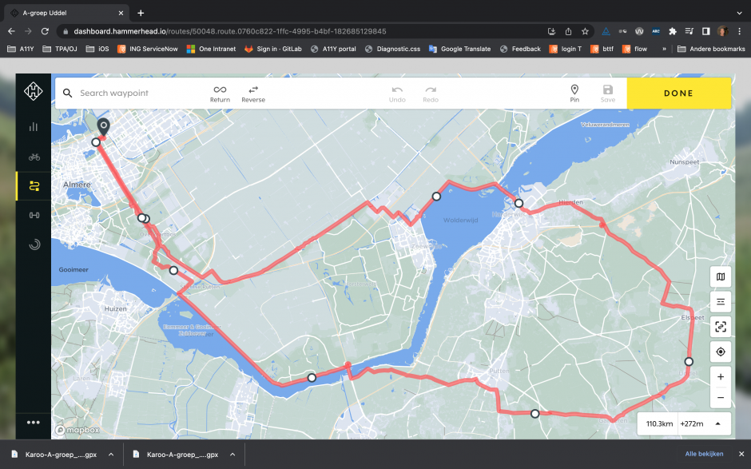
Task: Toggle the browser side panel icon
Action: point(705,31)
